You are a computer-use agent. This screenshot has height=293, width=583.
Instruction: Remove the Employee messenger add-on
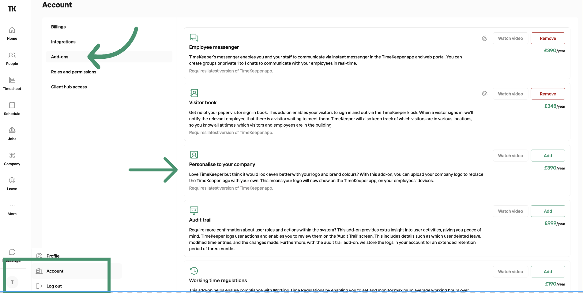tap(548, 38)
